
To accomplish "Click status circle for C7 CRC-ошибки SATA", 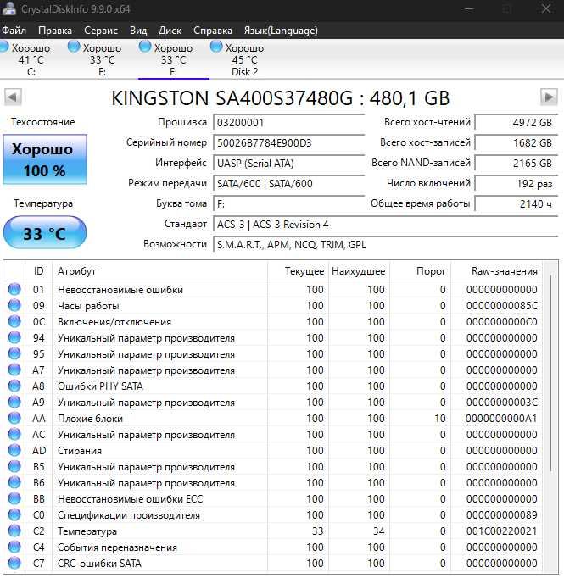I will point(14,564).
